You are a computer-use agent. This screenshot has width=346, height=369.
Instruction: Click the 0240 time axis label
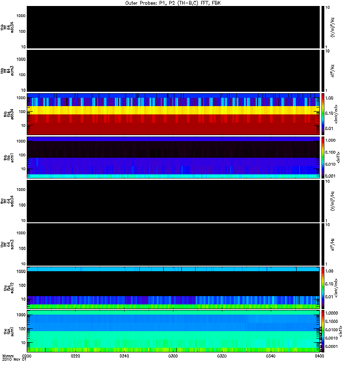pos(124,356)
